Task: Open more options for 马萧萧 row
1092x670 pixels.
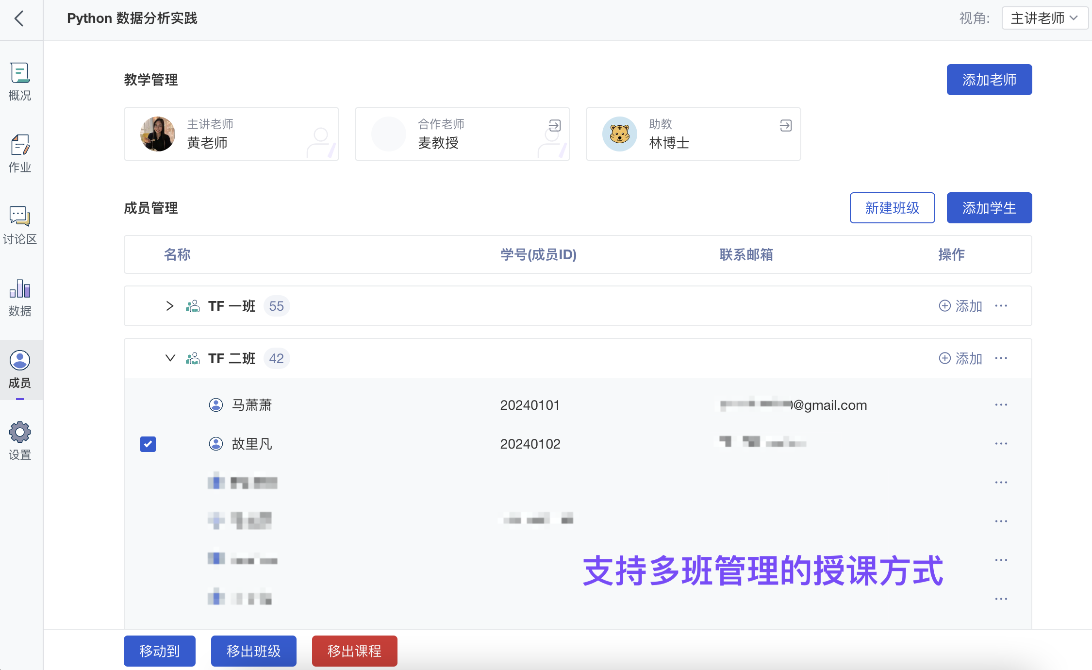Action: click(1001, 405)
